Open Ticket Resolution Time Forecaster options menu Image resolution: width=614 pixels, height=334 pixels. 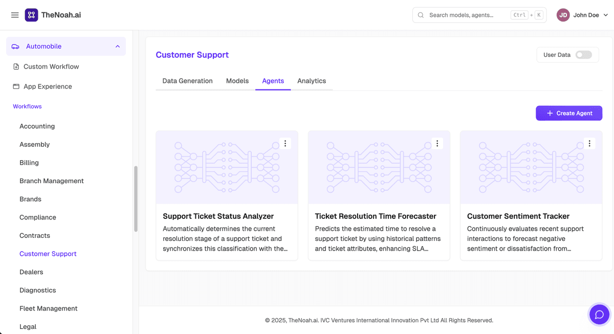point(437,144)
